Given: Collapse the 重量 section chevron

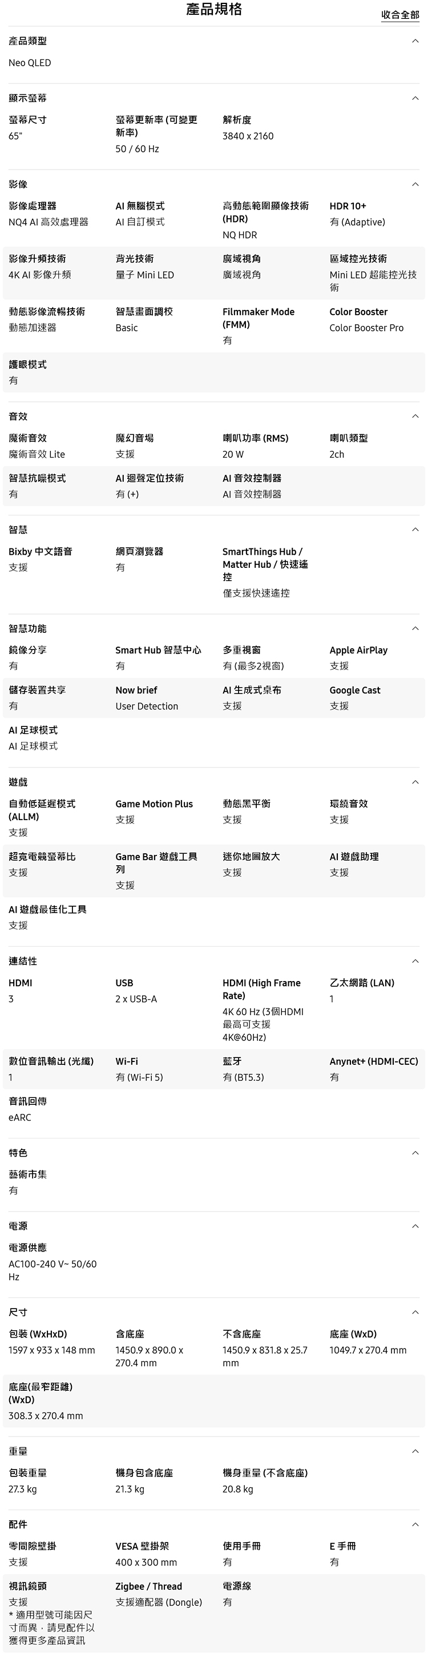Looking at the screenshot, I should tap(414, 1452).
